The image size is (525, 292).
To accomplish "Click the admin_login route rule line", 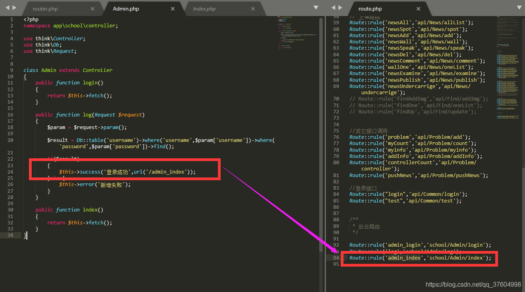I will 420,245.
